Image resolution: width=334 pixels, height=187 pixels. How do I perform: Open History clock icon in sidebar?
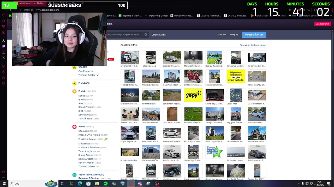point(3,72)
